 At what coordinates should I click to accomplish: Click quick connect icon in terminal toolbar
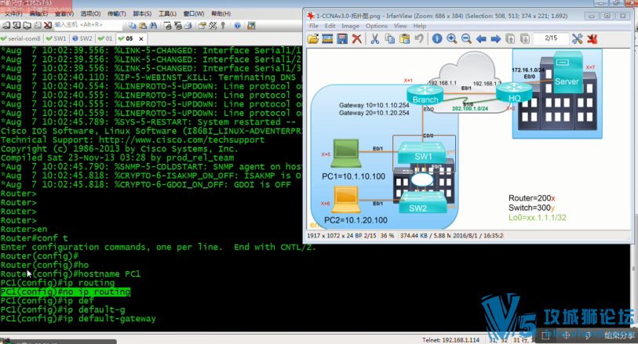pyautogui.click(x=16, y=26)
